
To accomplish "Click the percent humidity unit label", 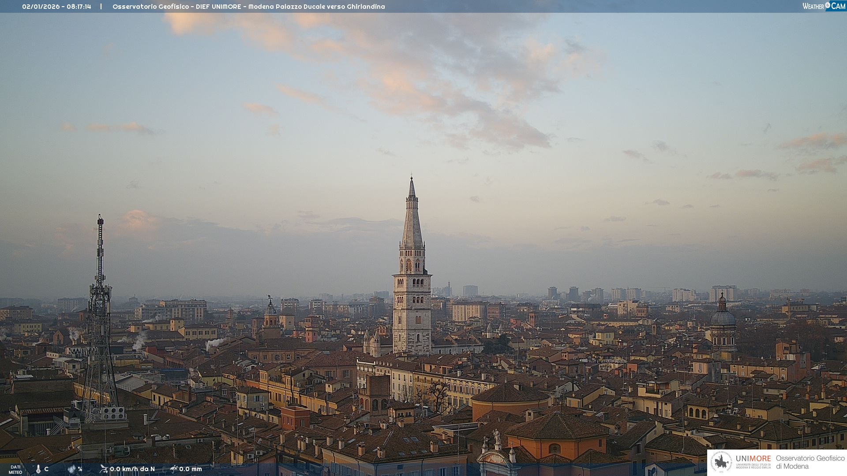I will point(80,469).
